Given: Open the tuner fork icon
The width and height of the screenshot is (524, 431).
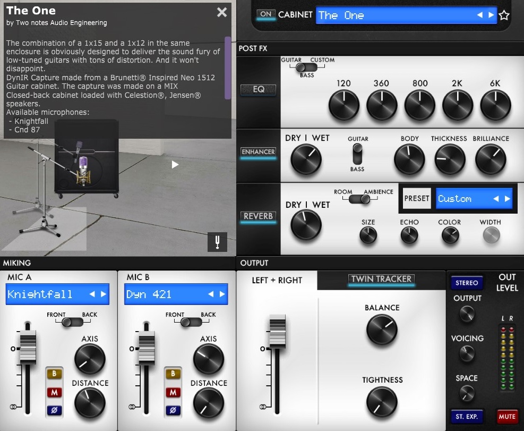Looking at the screenshot, I should point(217,242).
